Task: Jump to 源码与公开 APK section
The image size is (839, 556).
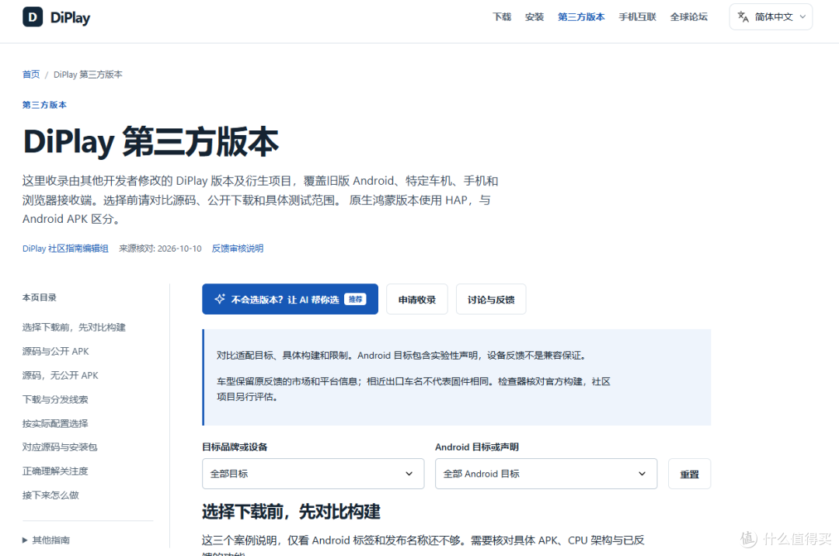Action: click(56, 351)
